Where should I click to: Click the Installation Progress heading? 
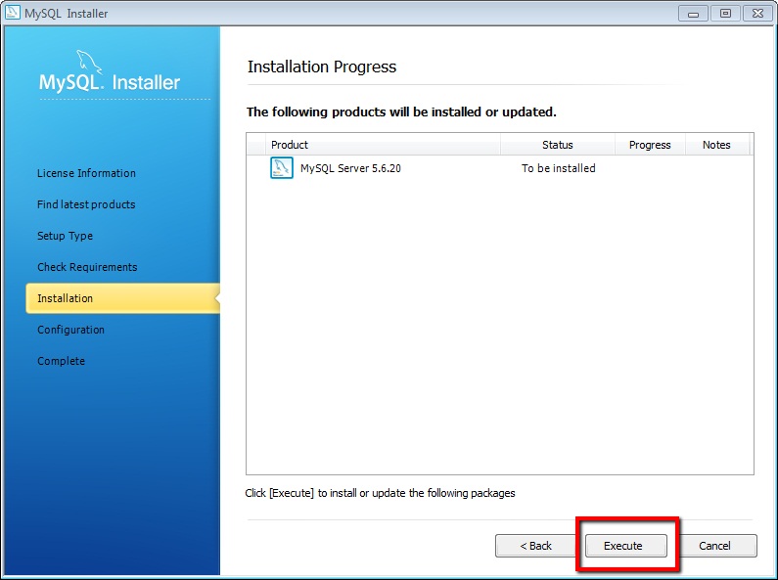pos(322,67)
